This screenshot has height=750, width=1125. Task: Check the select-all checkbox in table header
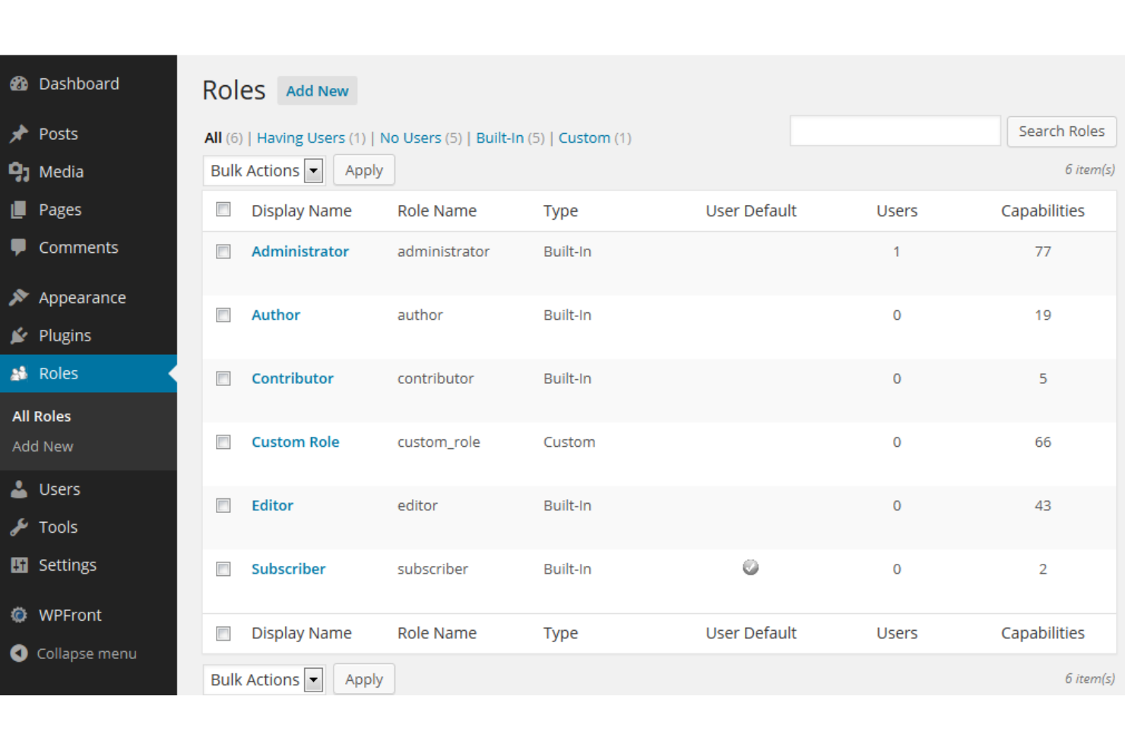click(223, 209)
